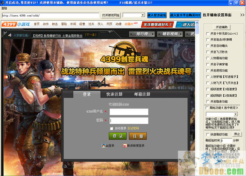Check 人物穿墙【可进箱子】 option
The height and width of the screenshot is (176, 246).
click(x=207, y=77)
